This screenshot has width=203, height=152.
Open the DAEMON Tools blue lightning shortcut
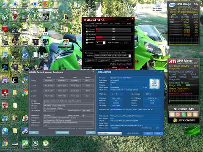(x=5, y=131)
